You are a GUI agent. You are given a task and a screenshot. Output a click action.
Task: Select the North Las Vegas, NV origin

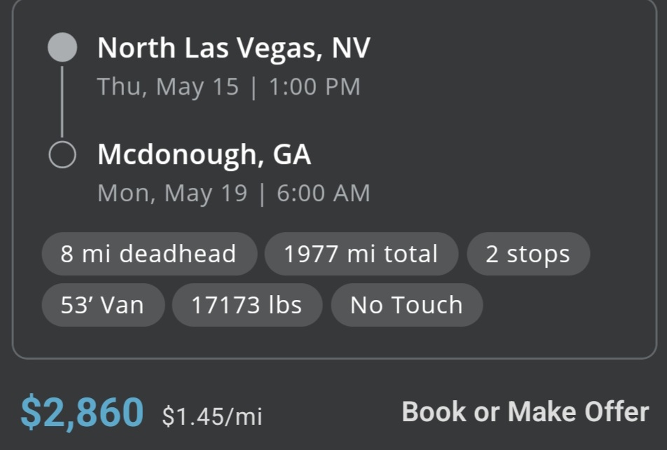233,48
